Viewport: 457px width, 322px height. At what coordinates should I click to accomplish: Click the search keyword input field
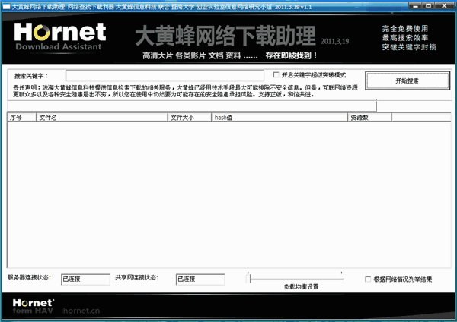(165, 75)
